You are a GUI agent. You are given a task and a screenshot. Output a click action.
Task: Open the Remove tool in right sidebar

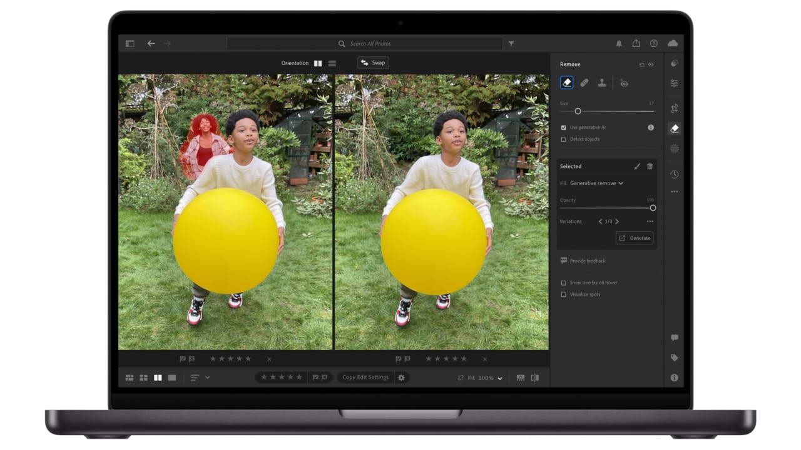click(674, 128)
